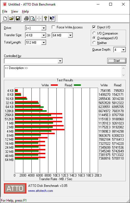Screen dimensions: 130x203
Task: Expand the Controlled by dropdown
Action: pos(60,61)
